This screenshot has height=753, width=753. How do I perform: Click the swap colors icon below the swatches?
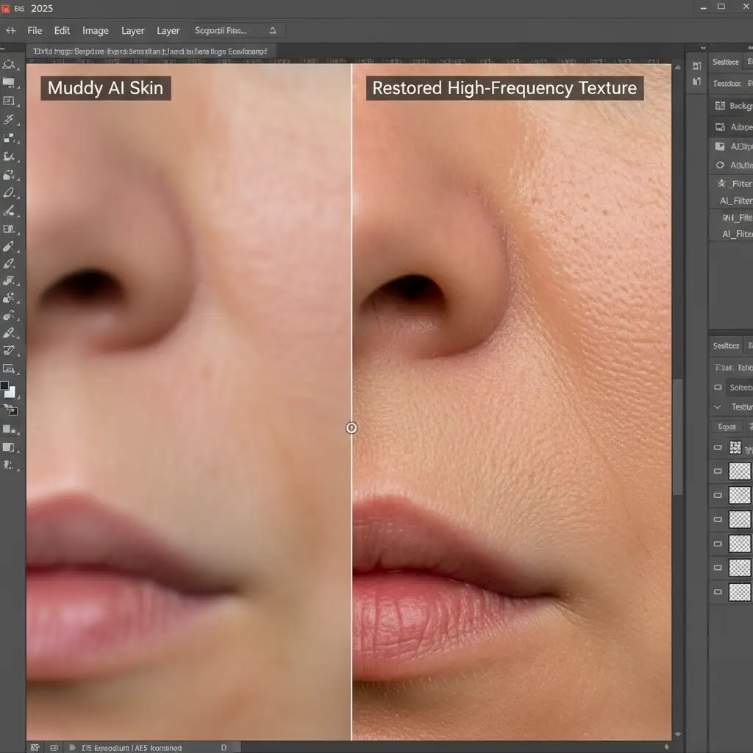(x=10, y=410)
